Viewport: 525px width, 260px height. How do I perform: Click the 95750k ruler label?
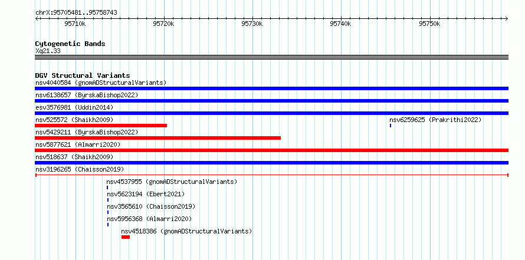pos(429,24)
